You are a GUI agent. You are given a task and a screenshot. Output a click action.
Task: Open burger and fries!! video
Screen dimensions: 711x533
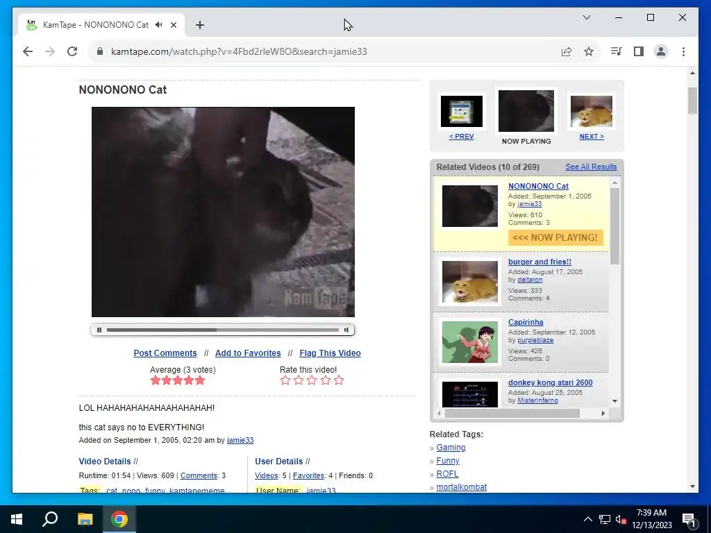click(x=539, y=262)
